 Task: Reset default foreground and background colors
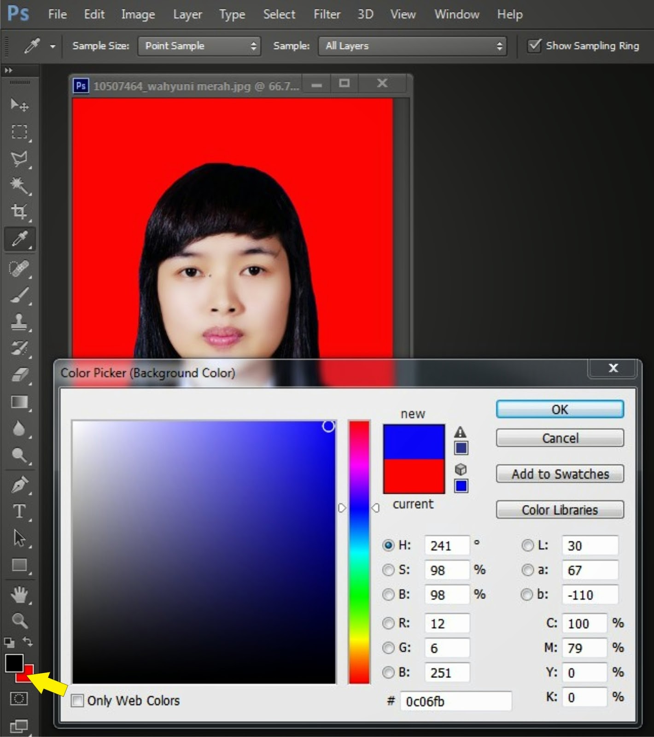point(9,642)
